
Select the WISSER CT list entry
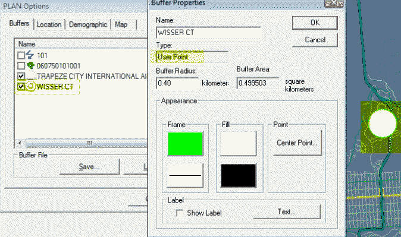click(x=82, y=87)
